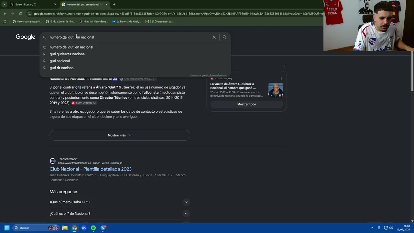The height and width of the screenshot is (233, 414).
Task: Open the network status tray icon
Action: [386, 228]
